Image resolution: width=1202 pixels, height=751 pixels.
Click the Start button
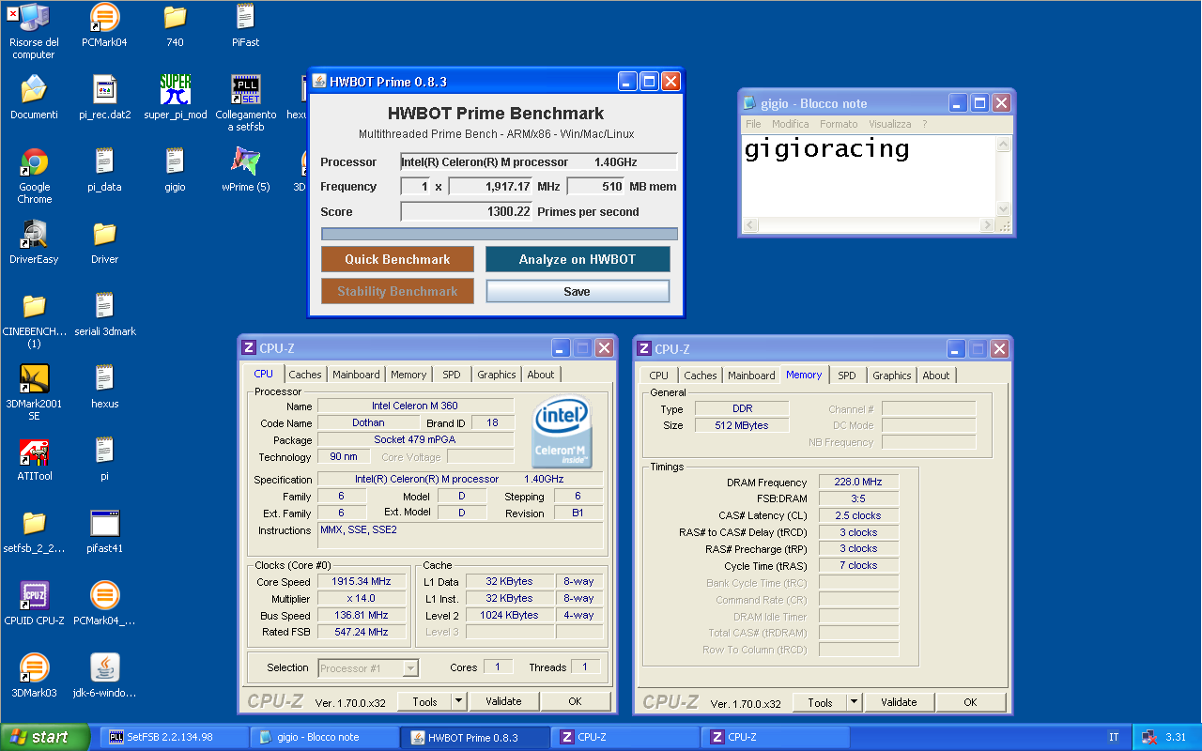tap(45, 737)
